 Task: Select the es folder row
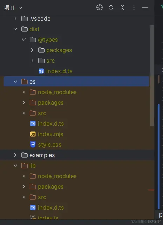[x=76, y=82]
